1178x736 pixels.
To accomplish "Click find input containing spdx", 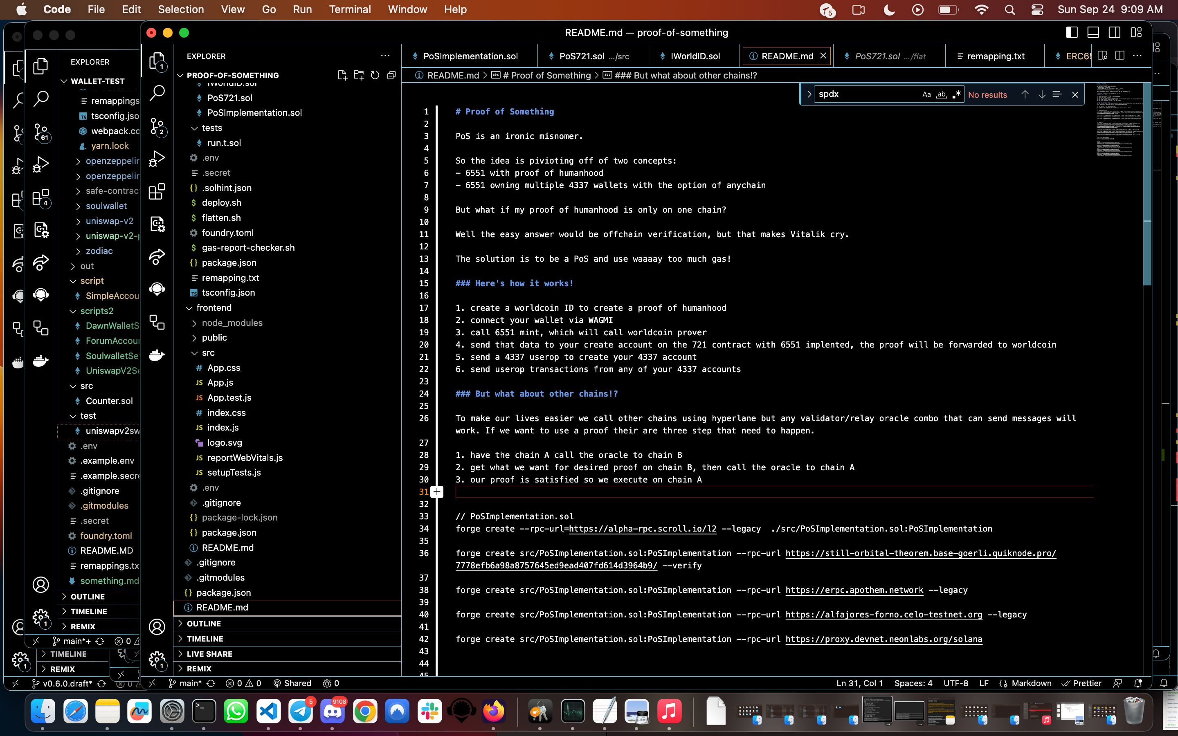I will point(868,94).
